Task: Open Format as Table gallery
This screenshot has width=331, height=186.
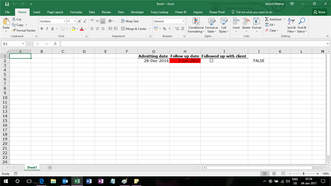Action: [x=211, y=25]
